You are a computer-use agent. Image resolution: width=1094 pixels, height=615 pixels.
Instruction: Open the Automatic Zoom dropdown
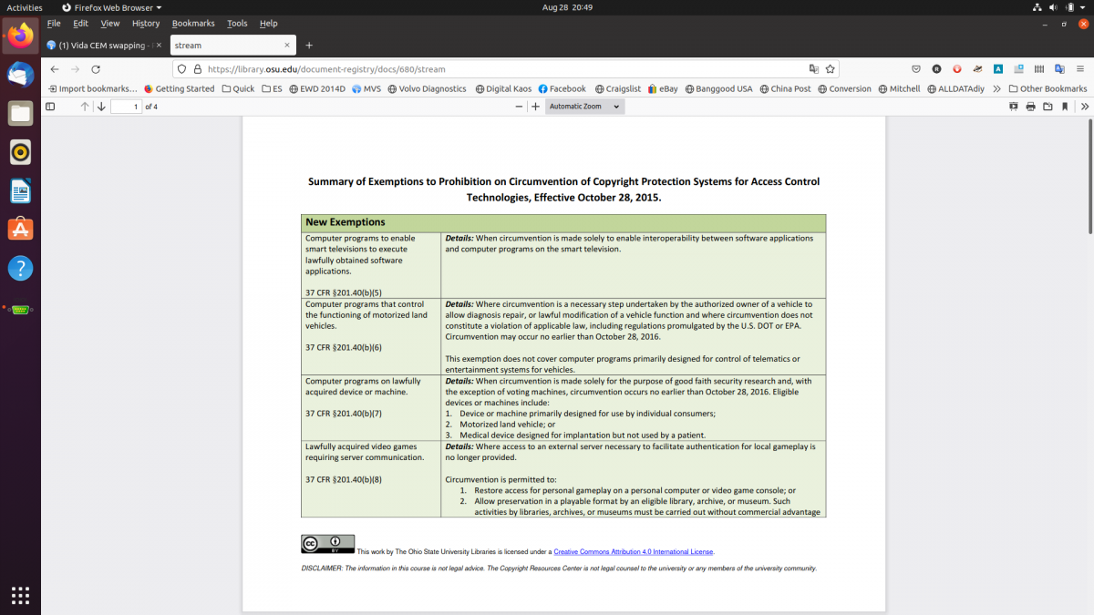[x=584, y=106]
